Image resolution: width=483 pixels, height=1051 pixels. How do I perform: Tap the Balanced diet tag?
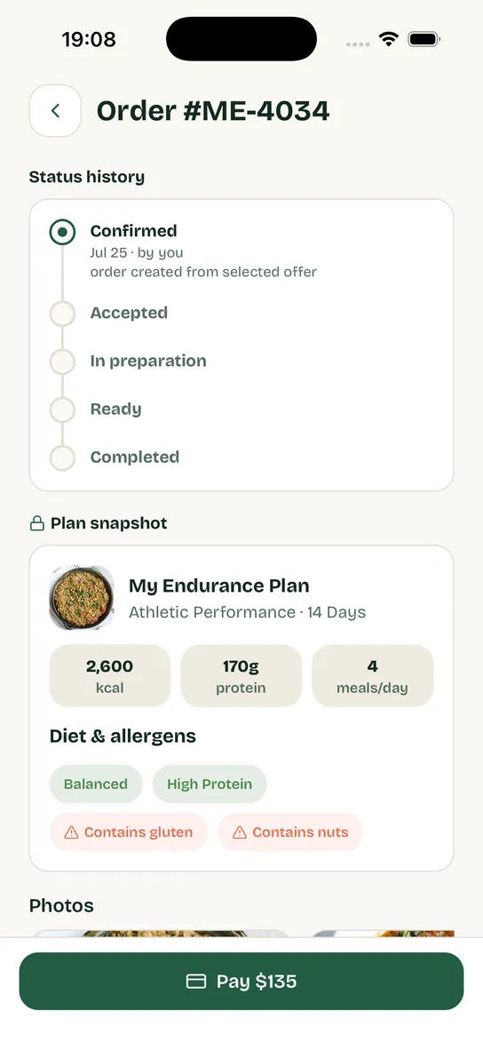coord(96,784)
